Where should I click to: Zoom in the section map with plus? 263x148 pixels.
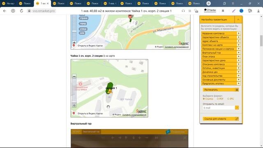[74, 105]
